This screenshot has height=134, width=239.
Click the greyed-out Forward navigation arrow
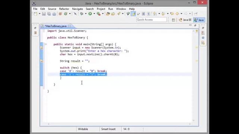click(186, 14)
